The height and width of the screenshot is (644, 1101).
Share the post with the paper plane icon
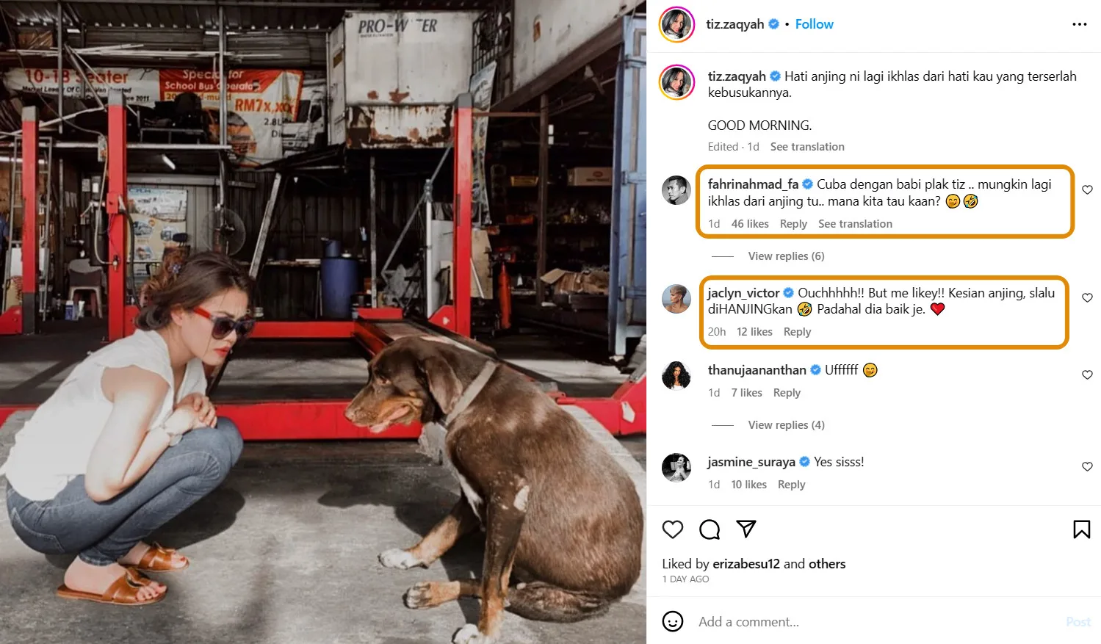(746, 529)
